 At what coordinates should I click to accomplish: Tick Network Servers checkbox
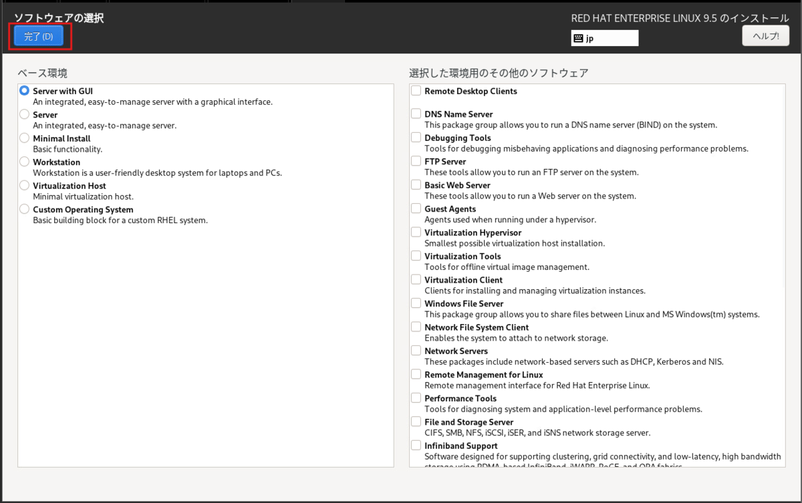point(416,351)
